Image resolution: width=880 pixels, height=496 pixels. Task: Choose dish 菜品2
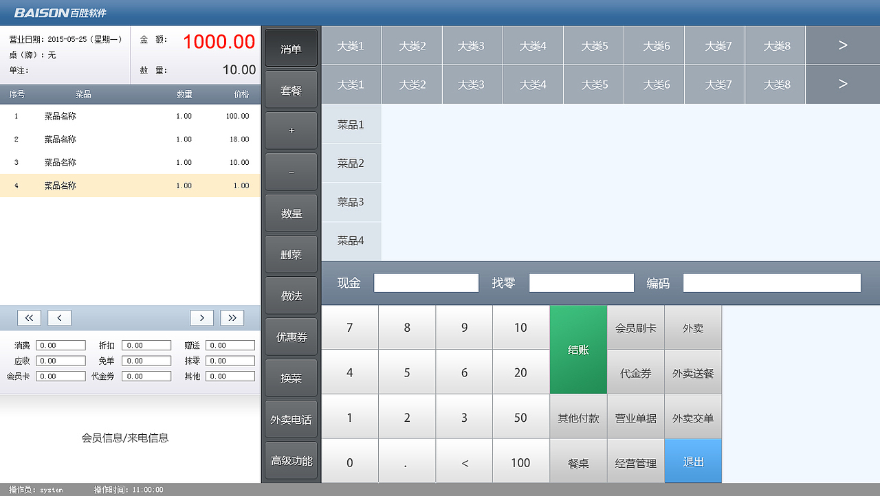coord(351,163)
